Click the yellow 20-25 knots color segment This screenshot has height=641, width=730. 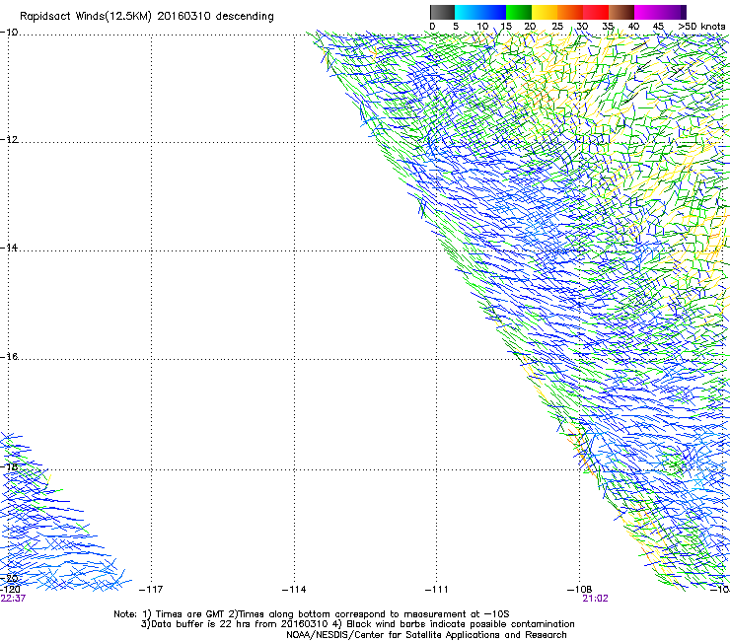coord(545,12)
